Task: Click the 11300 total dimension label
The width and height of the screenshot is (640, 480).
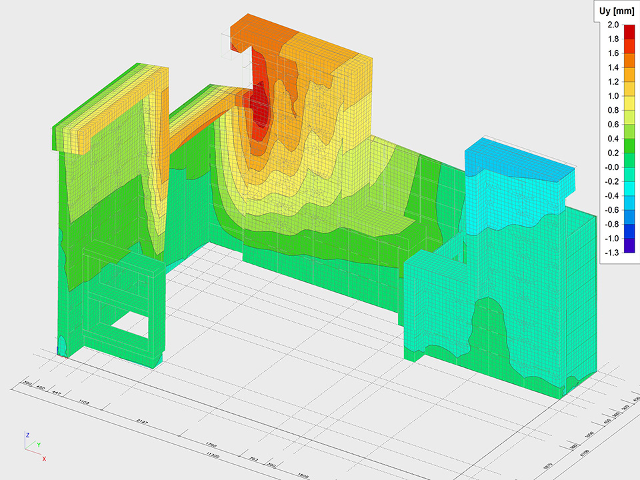Action: click(213, 455)
